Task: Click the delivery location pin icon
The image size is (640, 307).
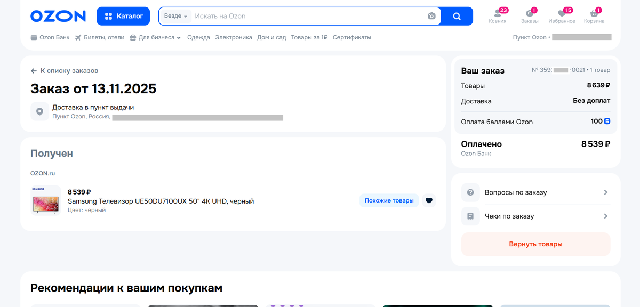Action: tap(39, 111)
